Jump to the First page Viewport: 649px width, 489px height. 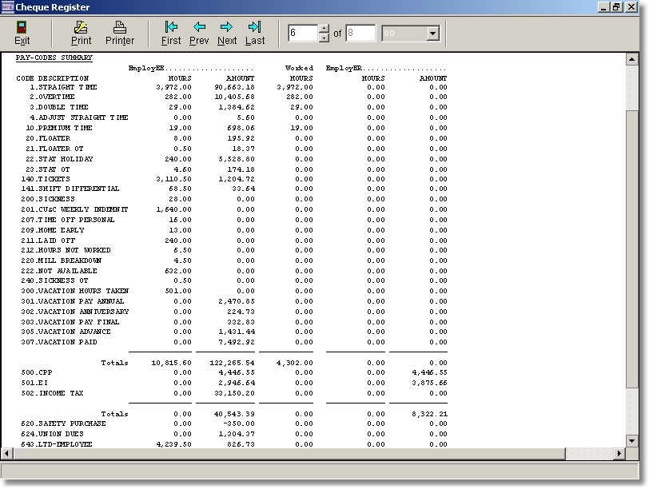pos(171,33)
